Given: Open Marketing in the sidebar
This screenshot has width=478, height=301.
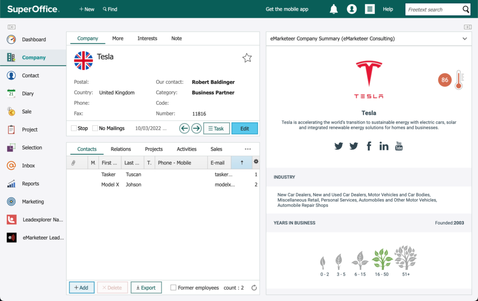Looking at the screenshot, I should 33,201.
